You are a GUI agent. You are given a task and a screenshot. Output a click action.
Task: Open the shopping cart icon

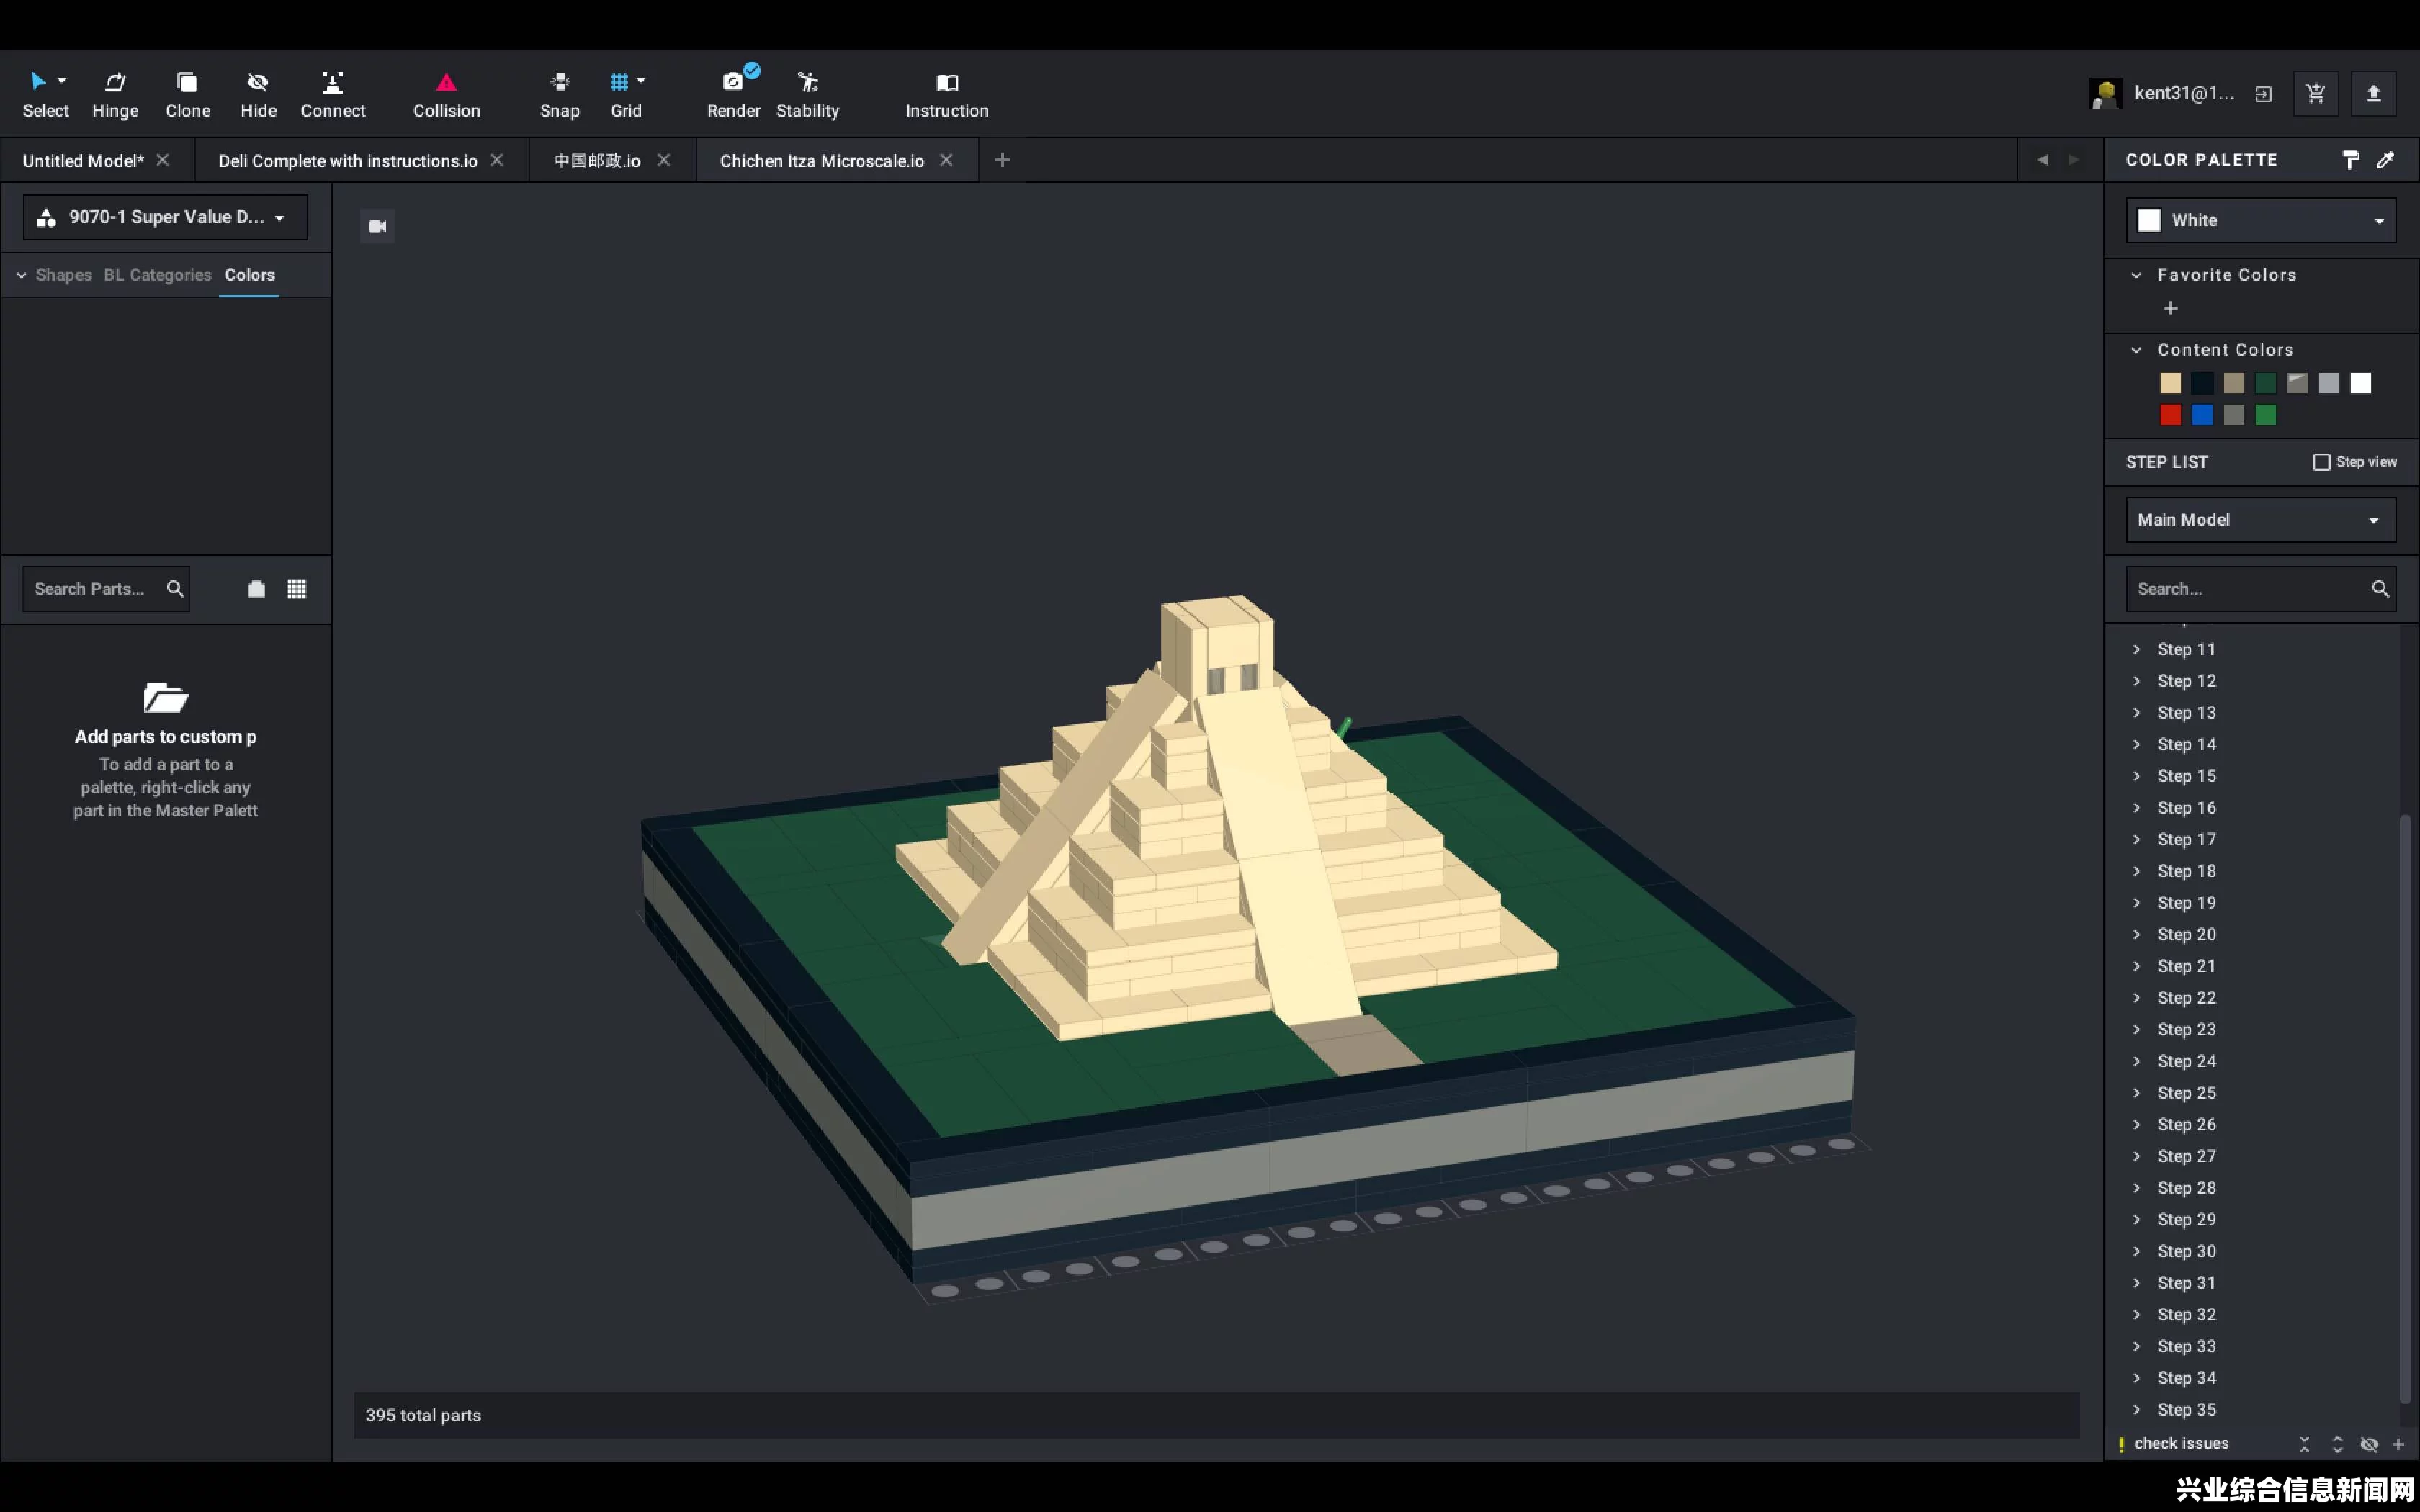coord(2315,94)
